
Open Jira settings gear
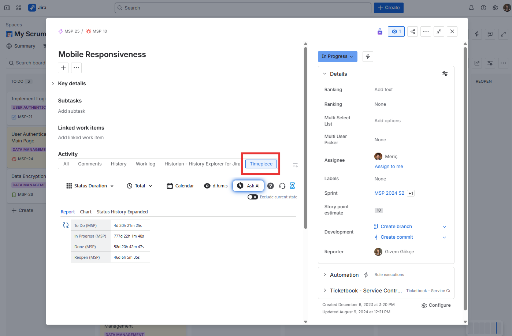click(x=495, y=8)
